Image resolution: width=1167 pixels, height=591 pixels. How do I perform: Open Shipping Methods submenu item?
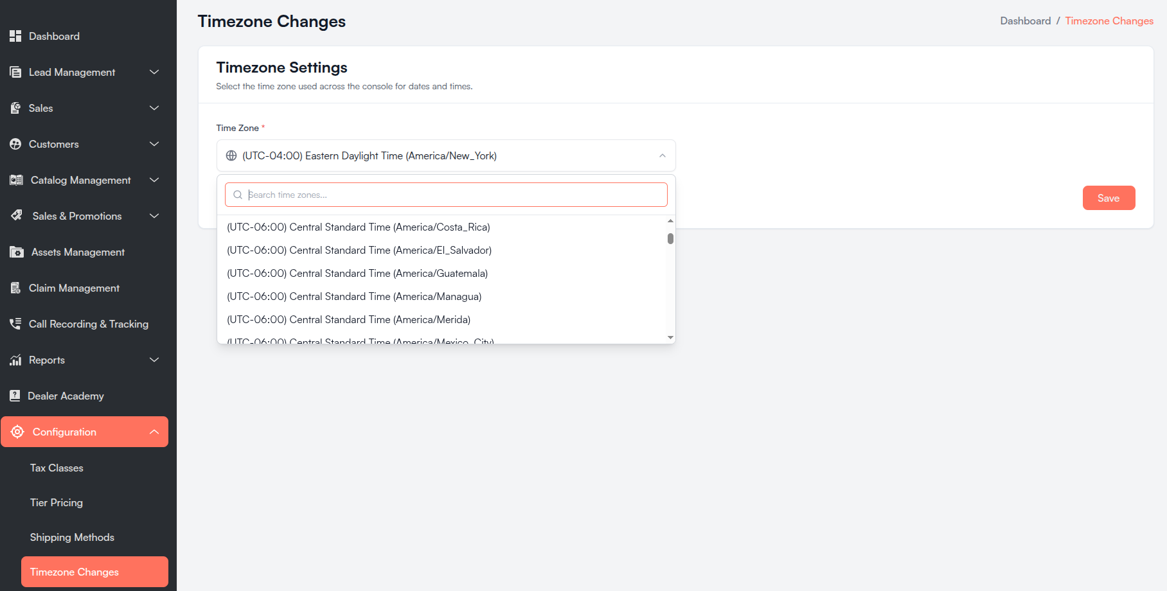[x=72, y=537]
